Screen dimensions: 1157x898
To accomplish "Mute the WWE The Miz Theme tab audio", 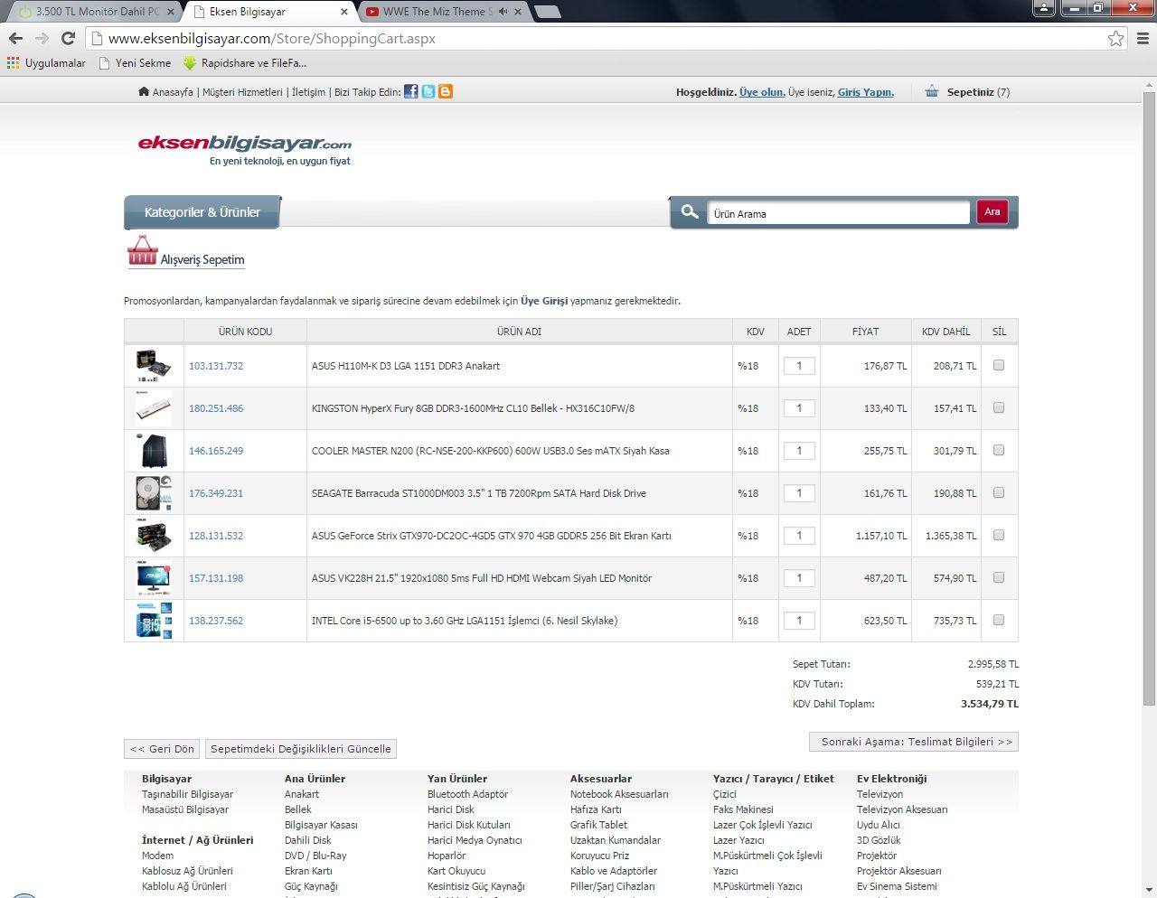I will [503, 12].
